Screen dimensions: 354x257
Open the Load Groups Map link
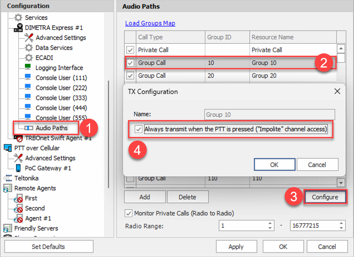point(150,23)
